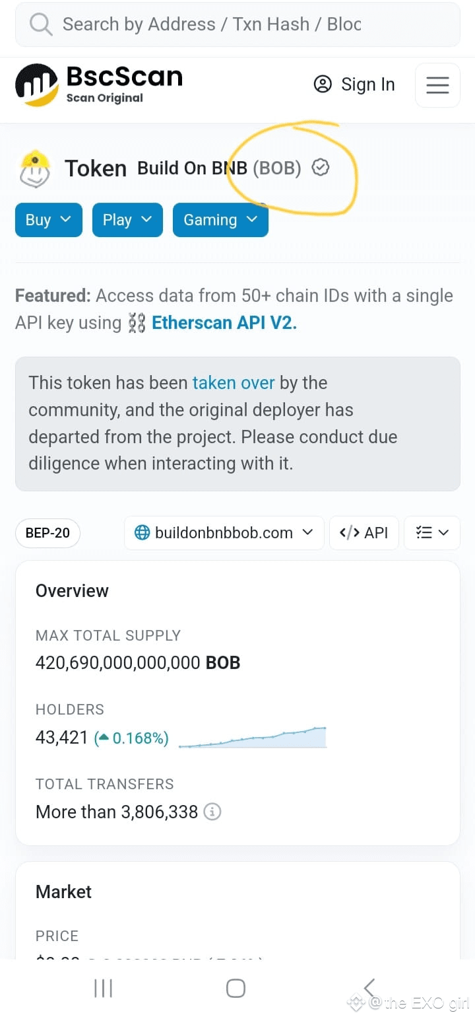Screen dimensions: 475x1019
Task: Tap the globe icon next to buildonbnbbob.com
Action: pyautogui.click(x=142, y=532)
